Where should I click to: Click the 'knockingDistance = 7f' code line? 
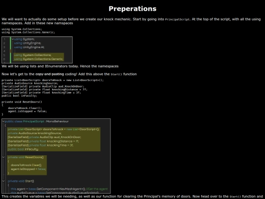(x=45, y=89)
